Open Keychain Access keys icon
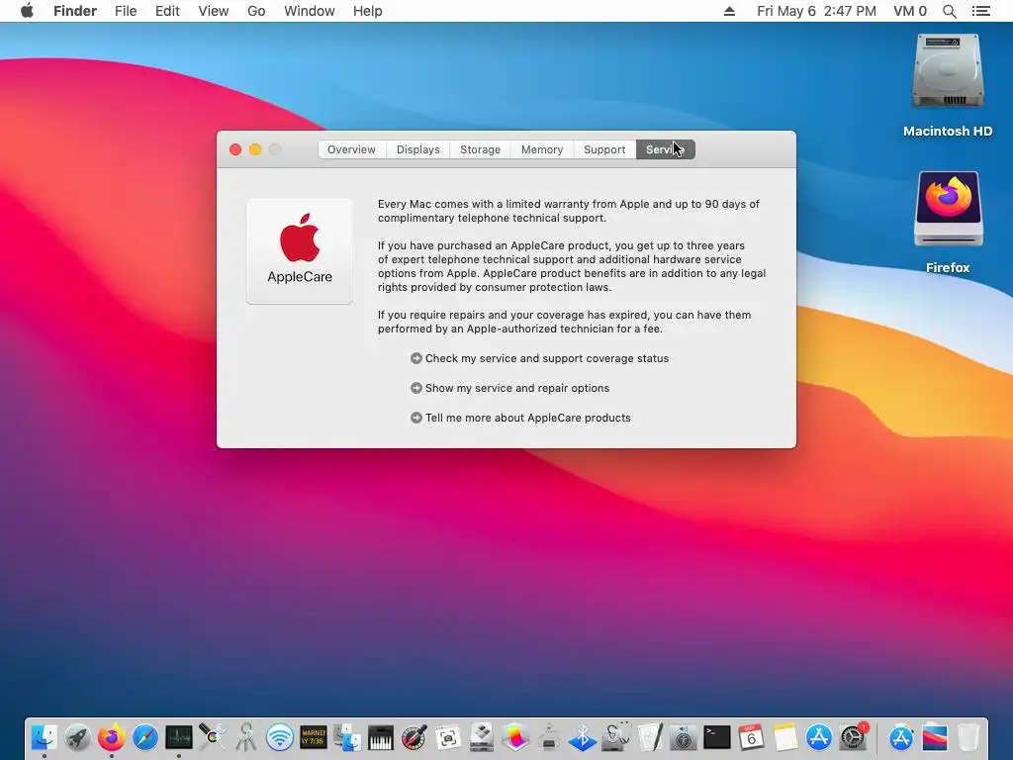 (x=246, y=737)
